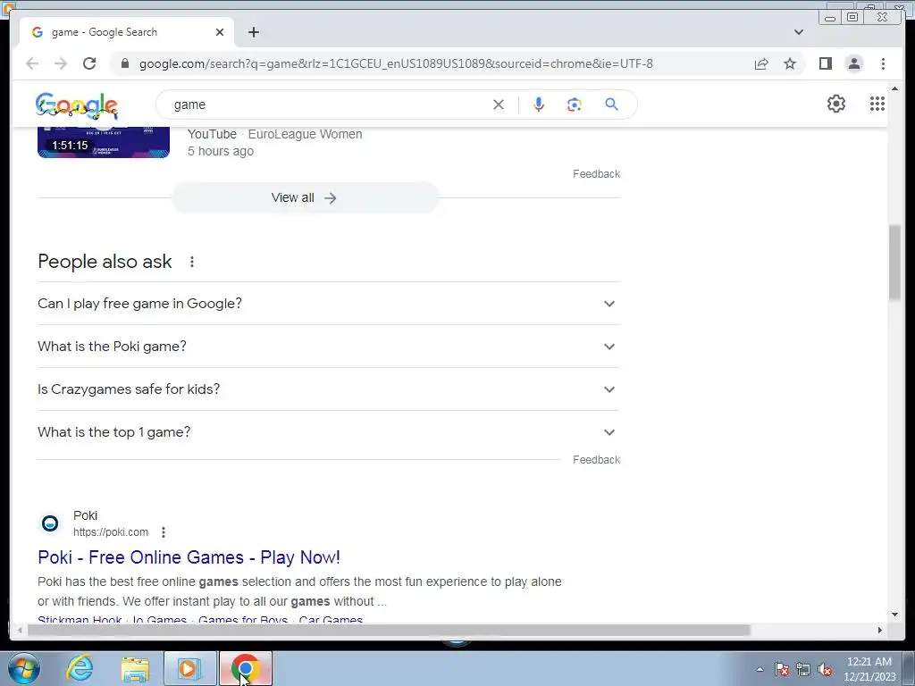Click the Poki site favicon
This screenshot has width=915, height=686.
(50, 523)
